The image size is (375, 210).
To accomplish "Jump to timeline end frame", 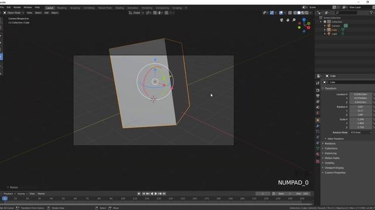I will pos(164,194).
